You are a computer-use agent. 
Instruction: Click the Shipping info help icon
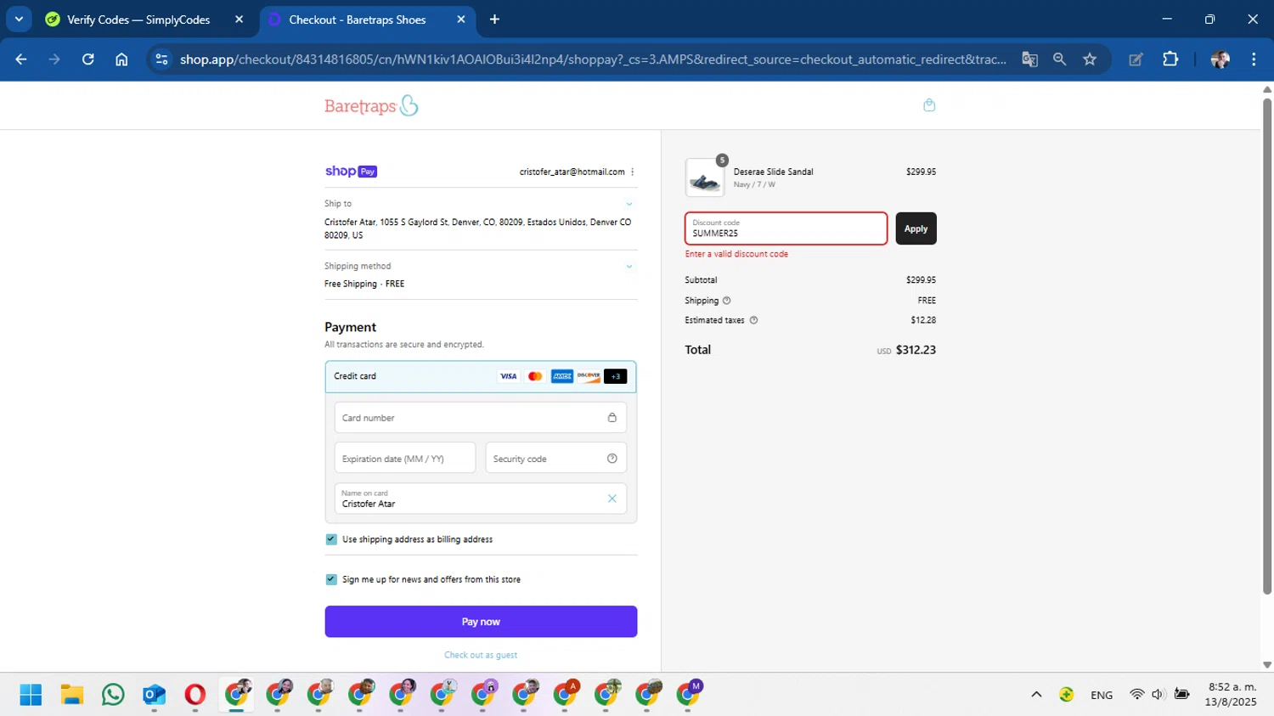726,301
